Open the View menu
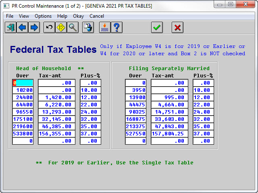The width and height of the screenshot is (258, 193). (x=24, y=16)
